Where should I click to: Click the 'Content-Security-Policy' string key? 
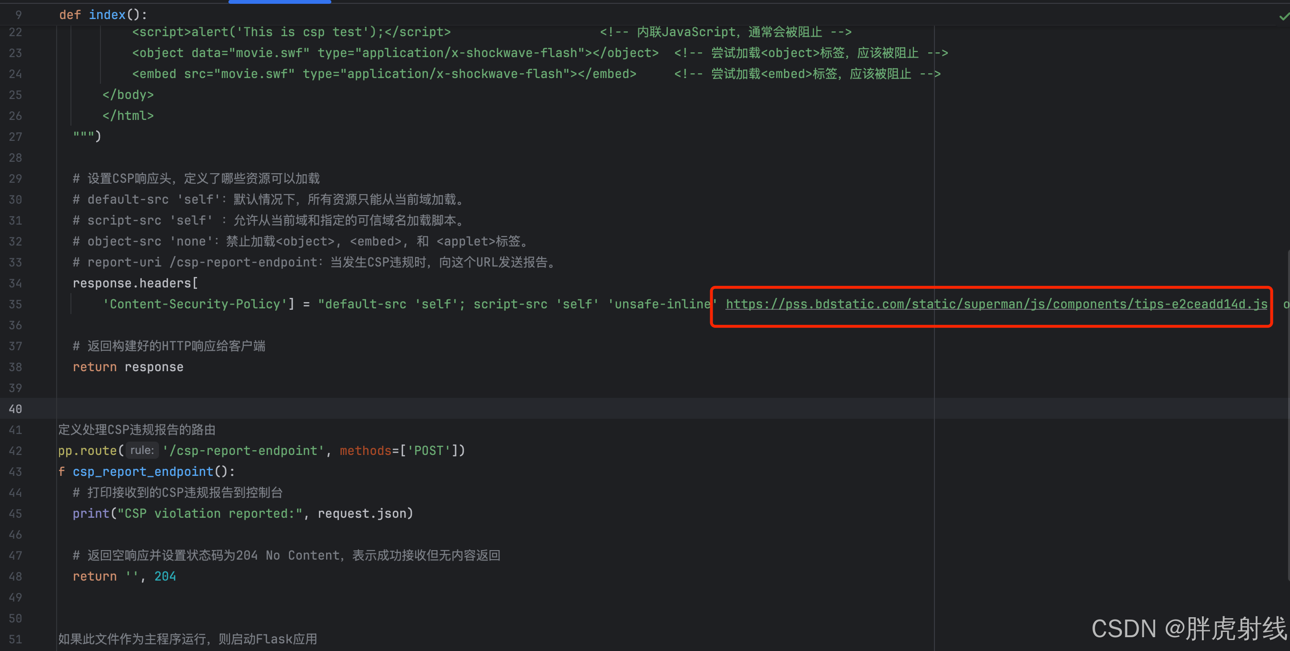coord(195,304)
